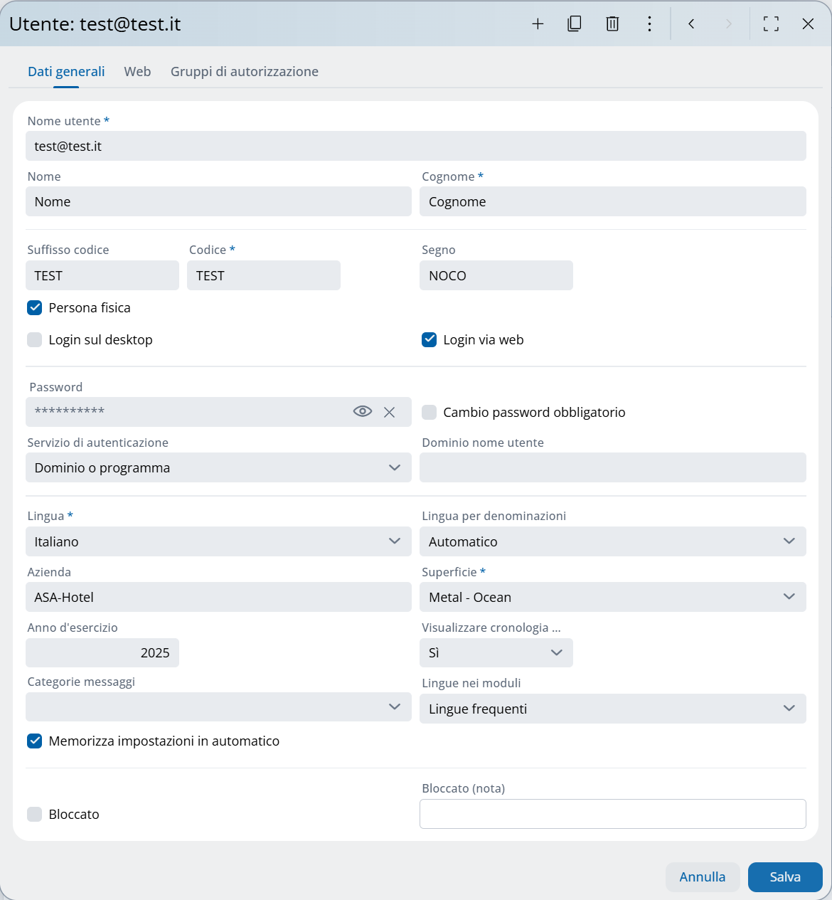Go to previous record with left arrow

[691, 24]
